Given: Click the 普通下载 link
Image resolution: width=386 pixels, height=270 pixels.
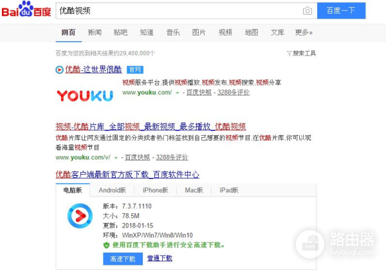Looking at the screenshot, I should tap(160, 258).
